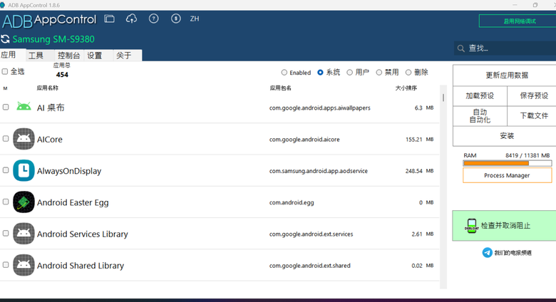The width and height of the screenshot is (556, 302).
Task: Tick the 全选 select-all checkbox
Action: [4, 72]
